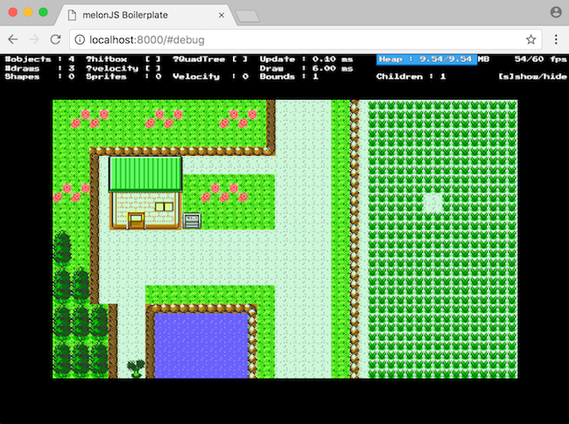Click the house's orange front door

point(136,220)
